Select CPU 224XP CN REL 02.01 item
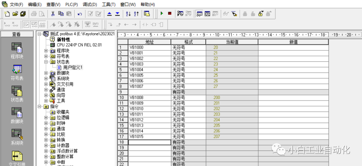Screen dimensions: 362x166 click(79, 45)
